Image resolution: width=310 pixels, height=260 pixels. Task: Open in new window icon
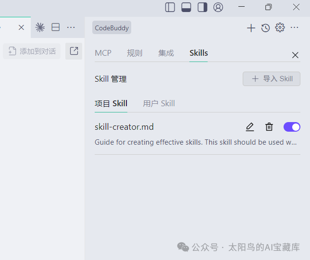[x=74, y=51]
